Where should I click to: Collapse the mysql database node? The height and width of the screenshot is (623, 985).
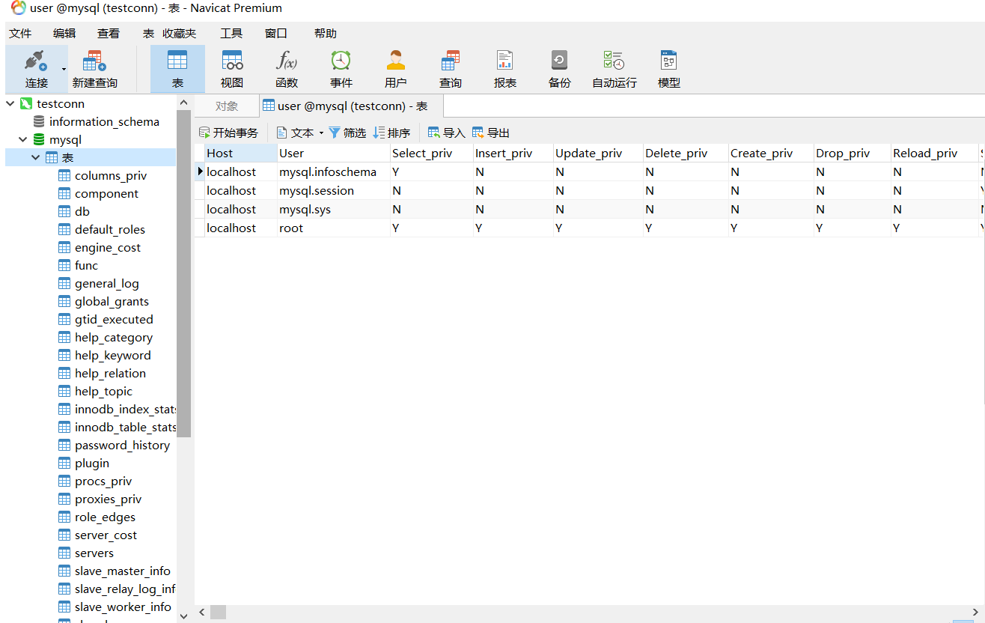(23, 139)
